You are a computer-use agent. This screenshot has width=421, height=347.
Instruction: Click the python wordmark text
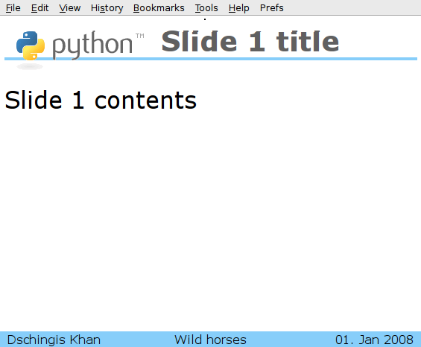pyautogui.click(x=92, y=45)
